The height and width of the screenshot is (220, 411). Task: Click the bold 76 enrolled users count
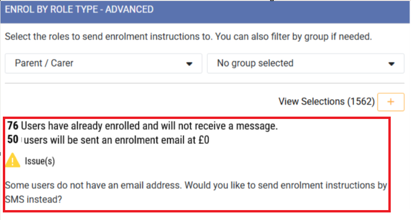[13, 126]
